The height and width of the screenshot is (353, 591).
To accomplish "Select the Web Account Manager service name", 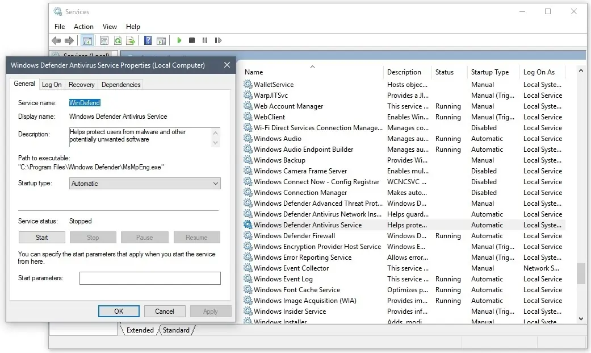I will click(288, 106).
